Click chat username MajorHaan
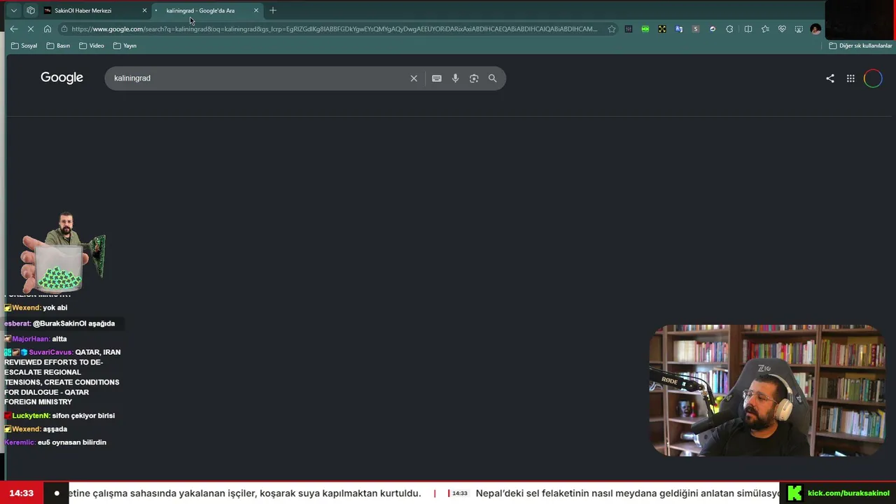Viewport: 896px width, 504px height. (30, 339)
